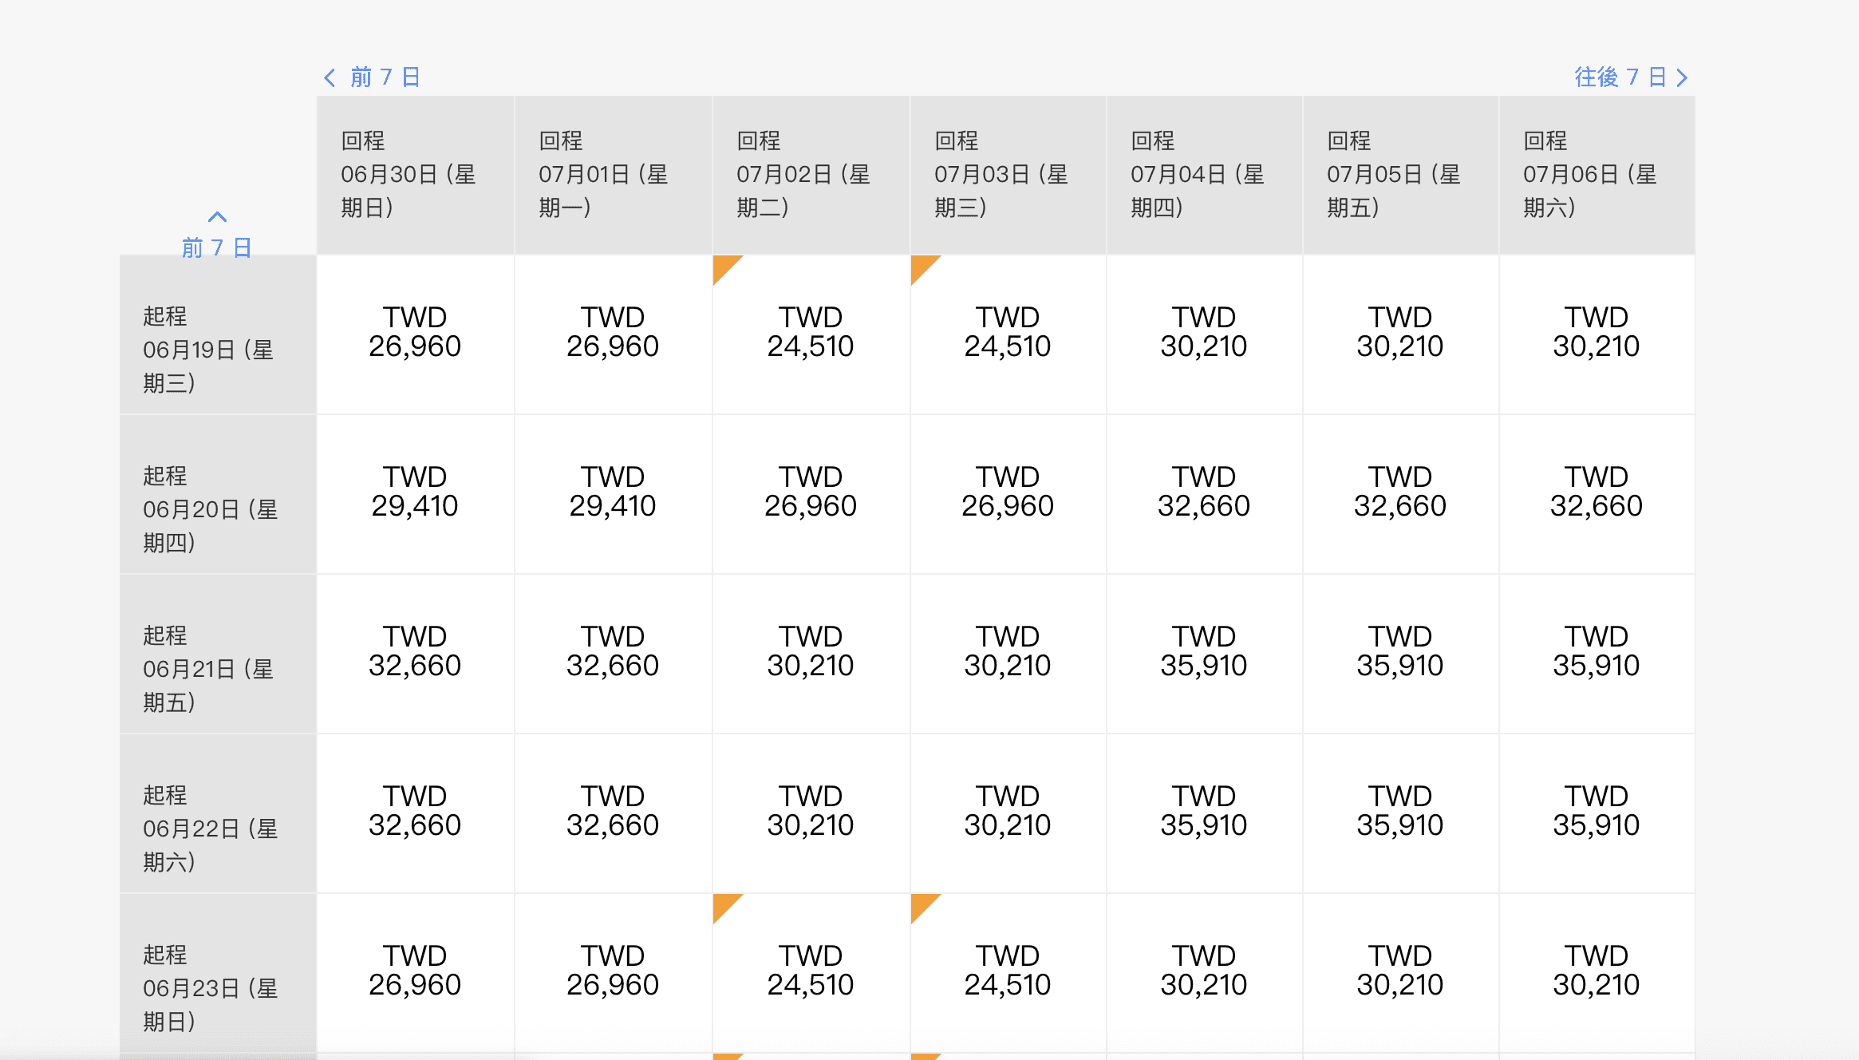This screenshot has height=1060, width=1859.
Task: Select TWD 24,510 fare for 06/19 and 07/03
Action: tap(1008, 334)
